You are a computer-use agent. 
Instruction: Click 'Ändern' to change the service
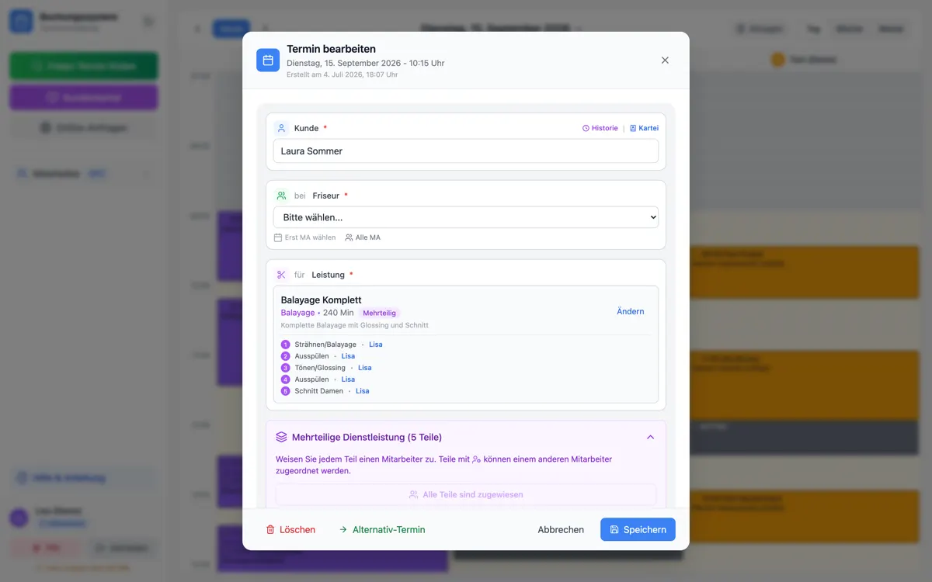[631, 311]
